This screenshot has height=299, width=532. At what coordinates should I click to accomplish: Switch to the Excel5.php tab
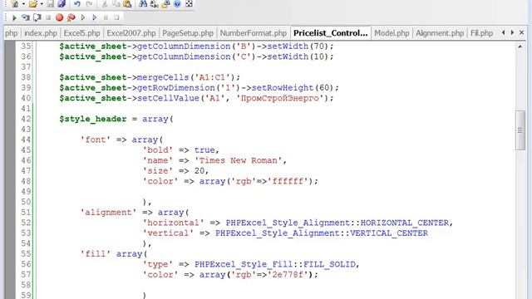pos(81,33)
